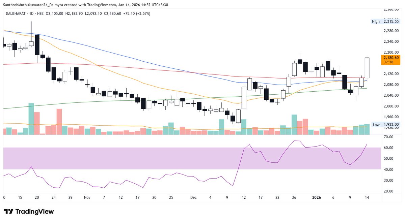Click the orange current price label 2,180.60

[x=391, y=60]
